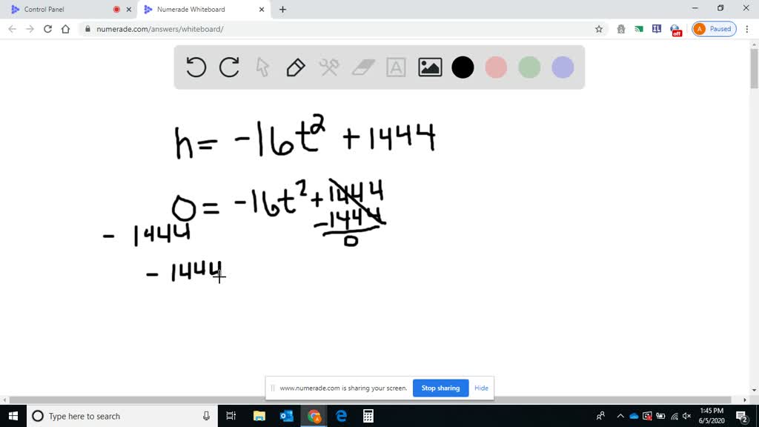Click the undo arrow in whiteboard toolbar
759x427 pixels.
[196, 67]
